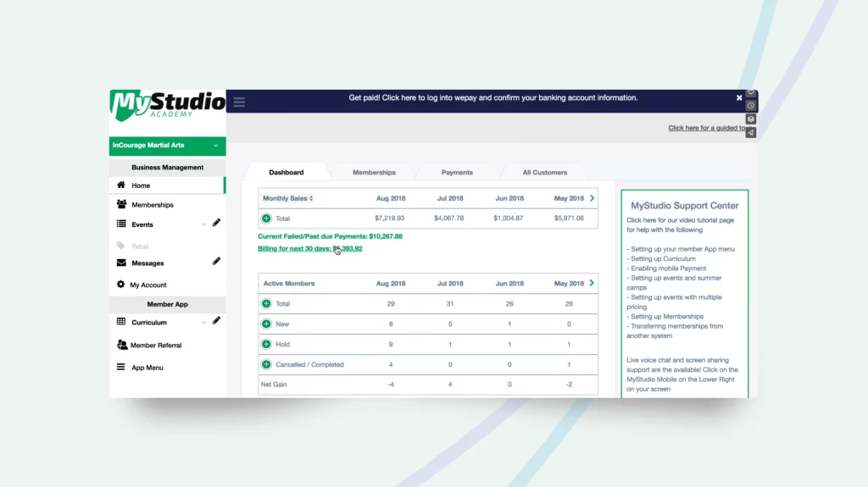The width and height of the screenshot is (868, 487).
Task: Open Member Referral in sidebar
Action: pos(156,346)
